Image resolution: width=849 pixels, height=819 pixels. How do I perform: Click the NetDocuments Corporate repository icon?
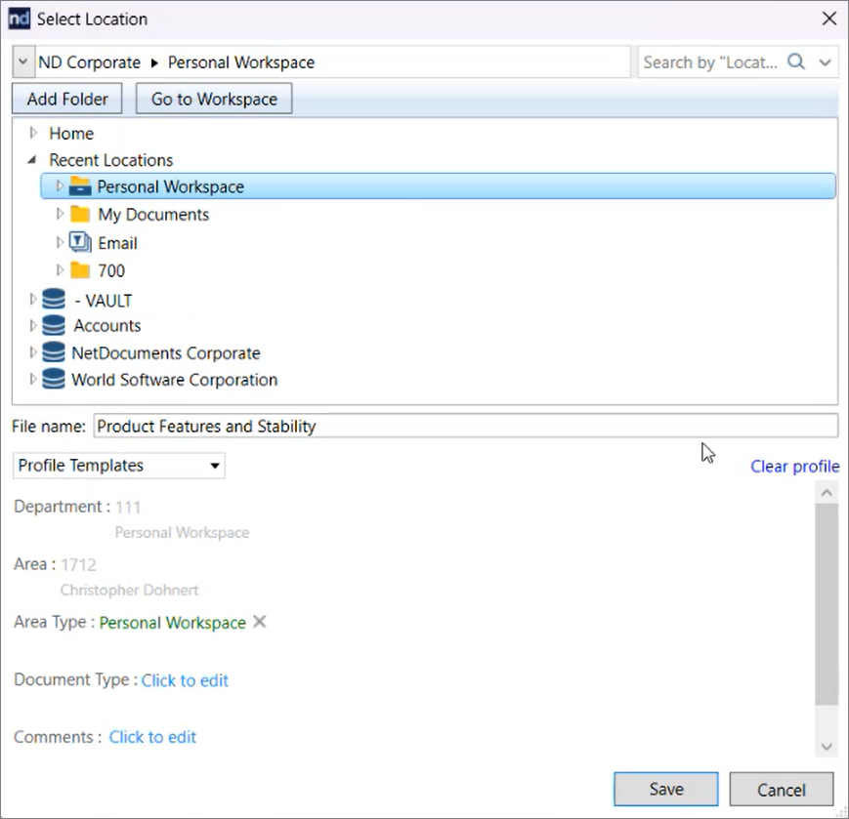click(x=53, y=352)
